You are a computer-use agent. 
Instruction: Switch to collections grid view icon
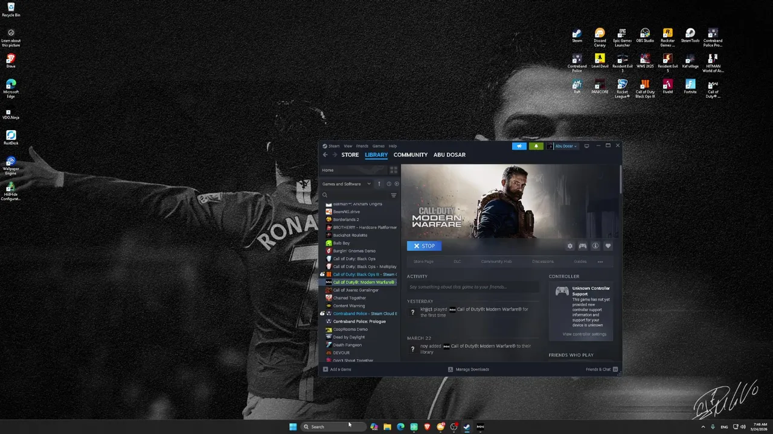point(393,170)
